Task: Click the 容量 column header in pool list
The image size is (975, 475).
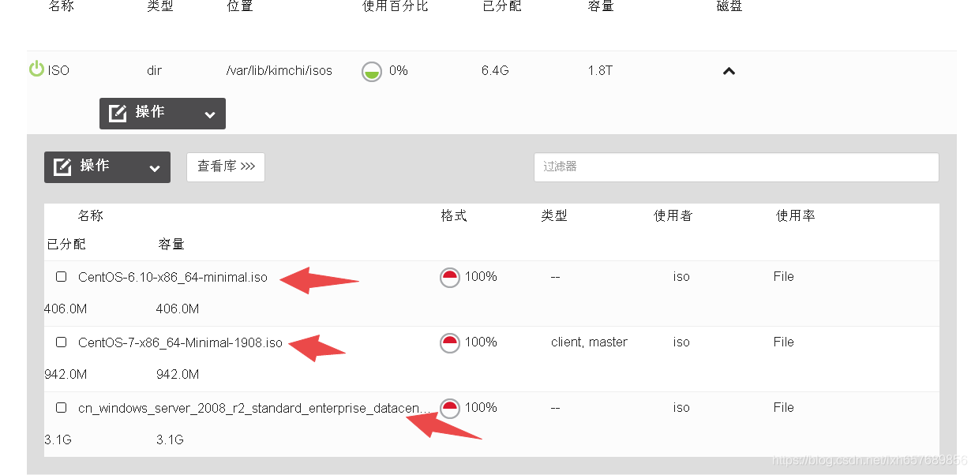Action: pos(601,6)
